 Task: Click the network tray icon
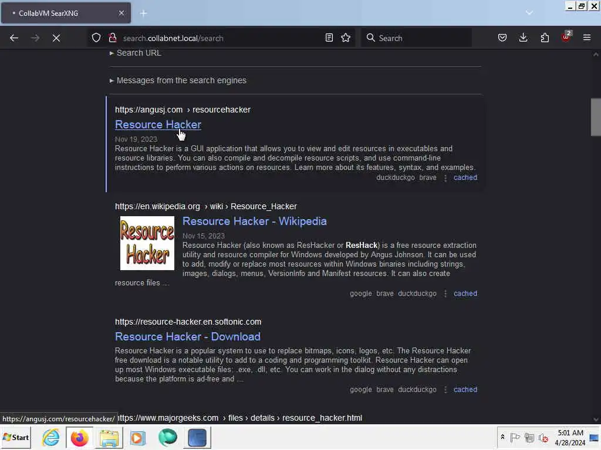[529, 437]
